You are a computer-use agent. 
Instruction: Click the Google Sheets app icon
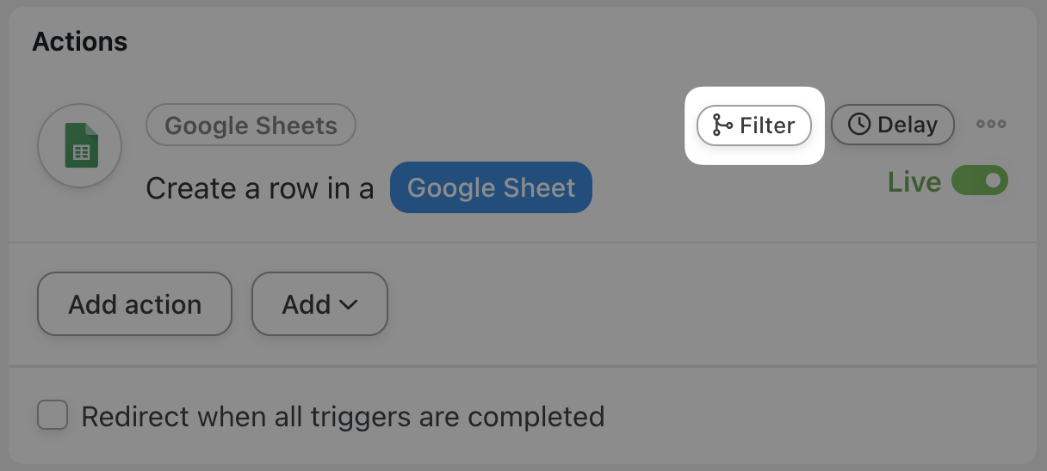80,147
